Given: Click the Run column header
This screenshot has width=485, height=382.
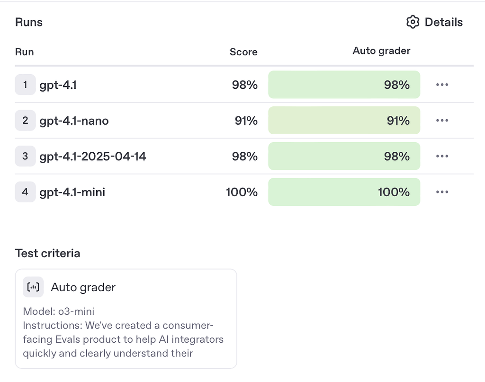Looking at the screenshot, I should coord(25,52).
